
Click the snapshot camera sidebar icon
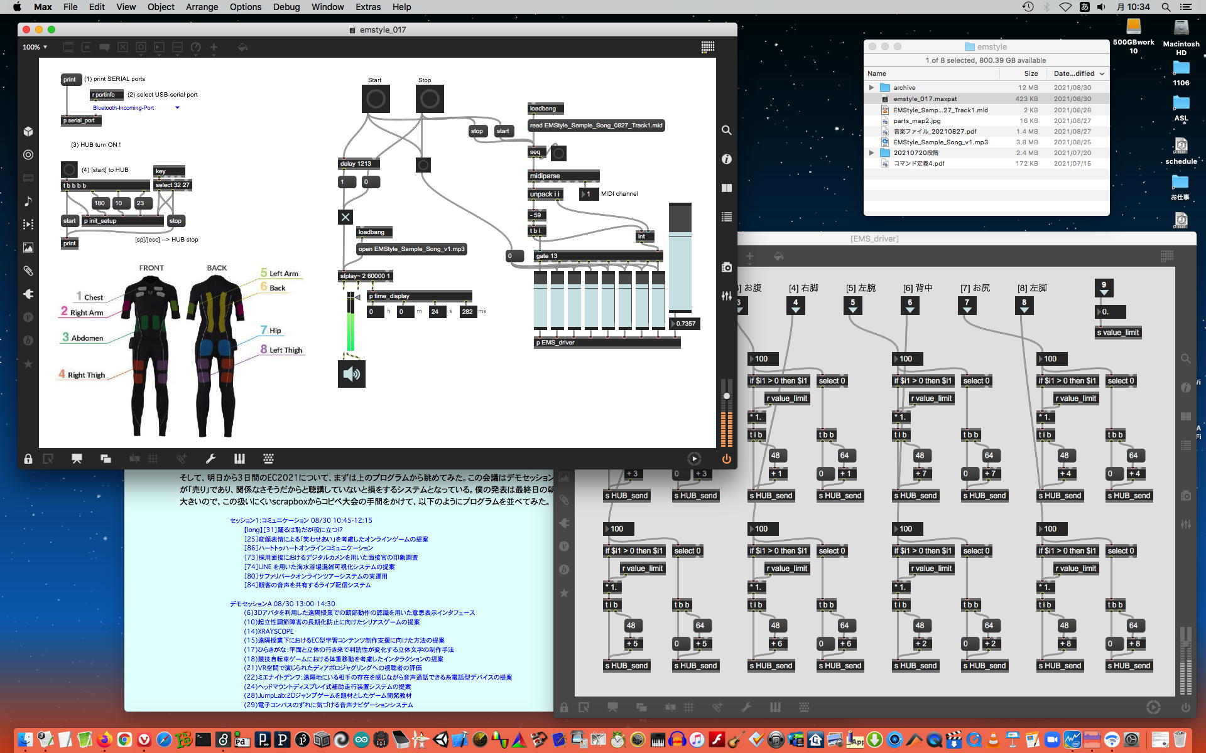[x=726, y=267]
